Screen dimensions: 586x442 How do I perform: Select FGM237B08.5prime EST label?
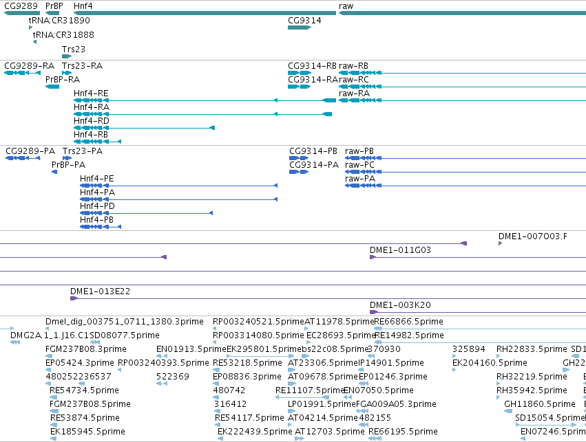(x=90, y=404)
